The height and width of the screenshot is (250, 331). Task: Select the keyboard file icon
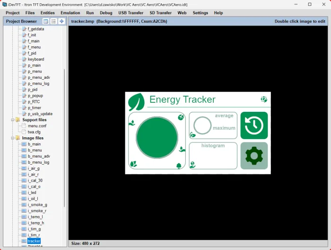point(25,59)
